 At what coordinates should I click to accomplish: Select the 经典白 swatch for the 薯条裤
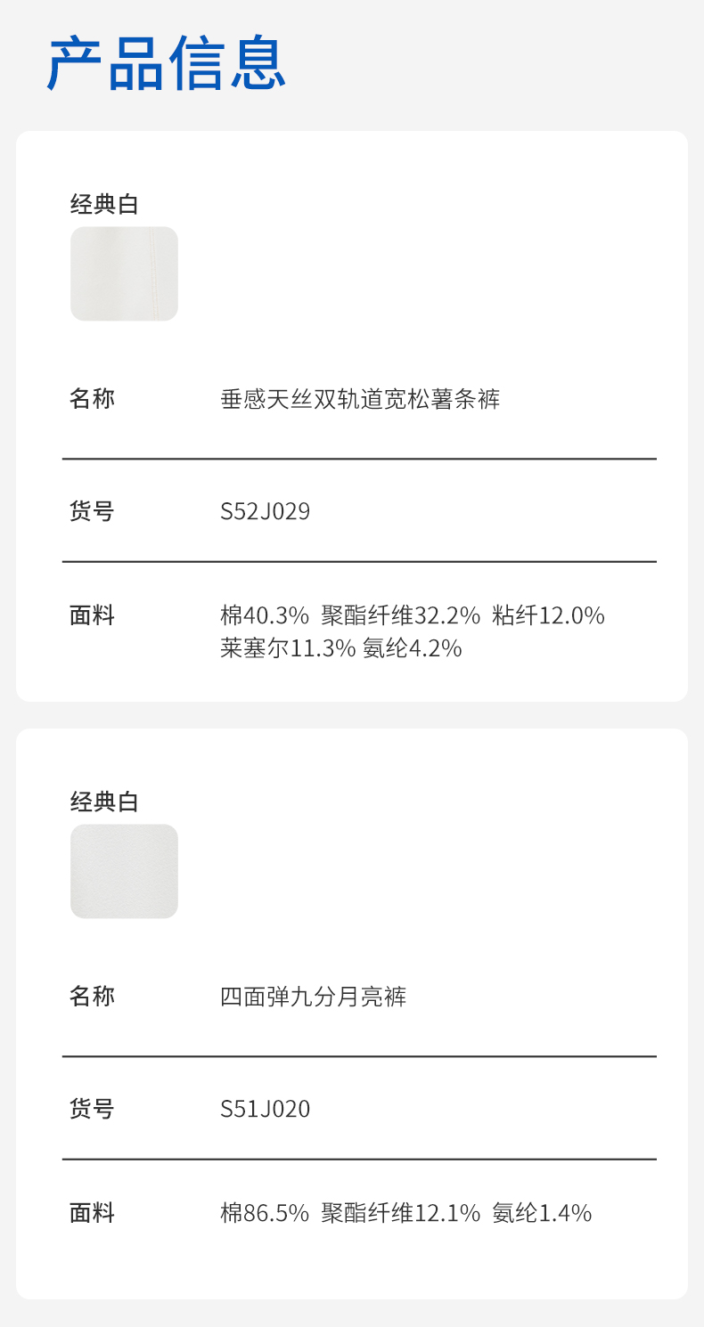pos(124,273)
